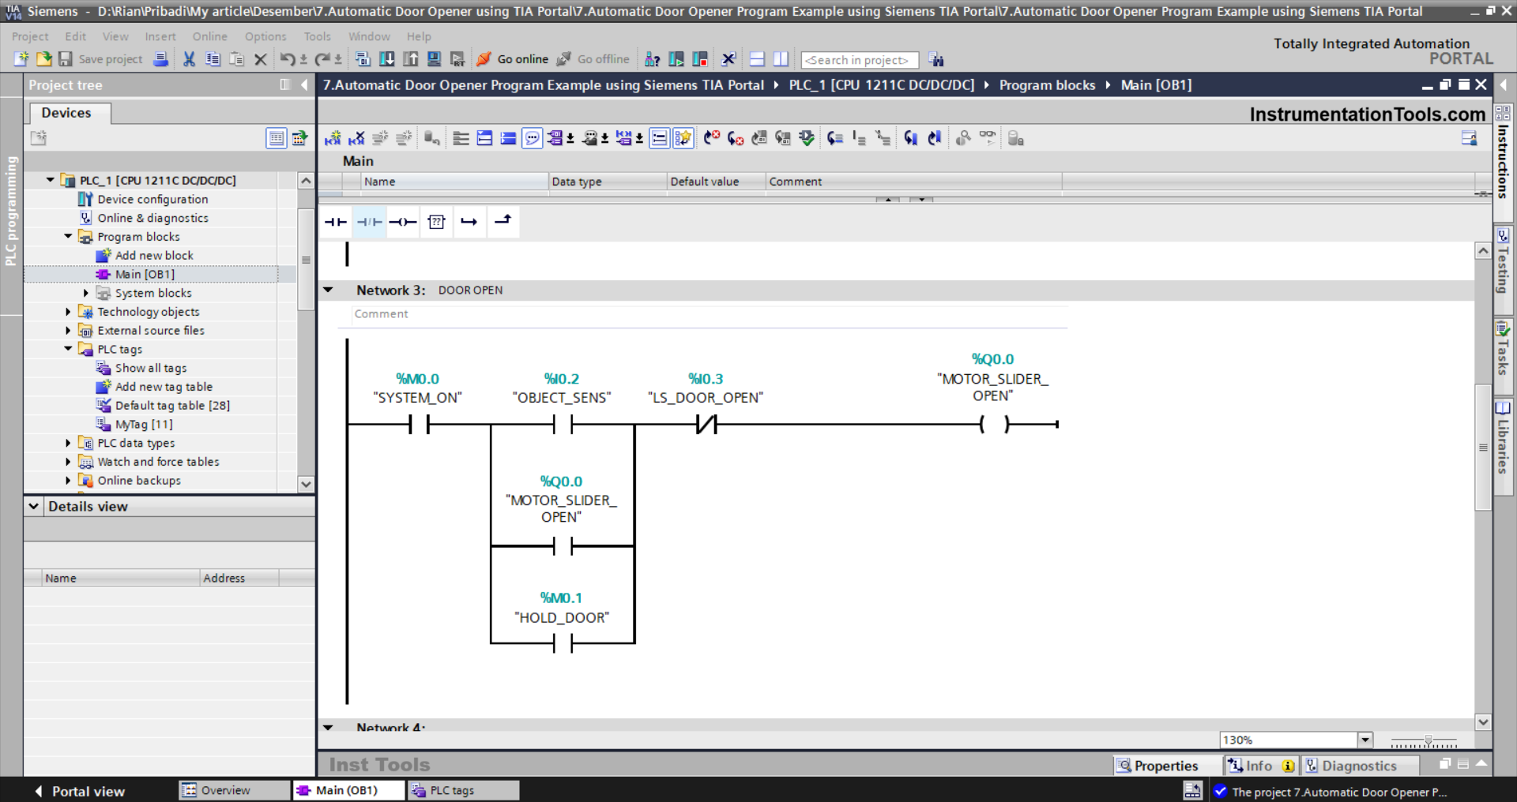Viewport: 1517px width, 802px height.
Task: Split the editor space vertically
Action: [x=781, y=59]
